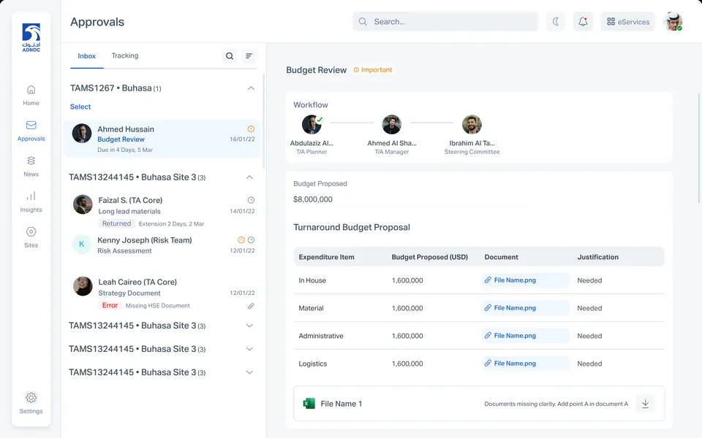Open Insights bar chart icon
The image size is (702, 438).
click(31, 196)
